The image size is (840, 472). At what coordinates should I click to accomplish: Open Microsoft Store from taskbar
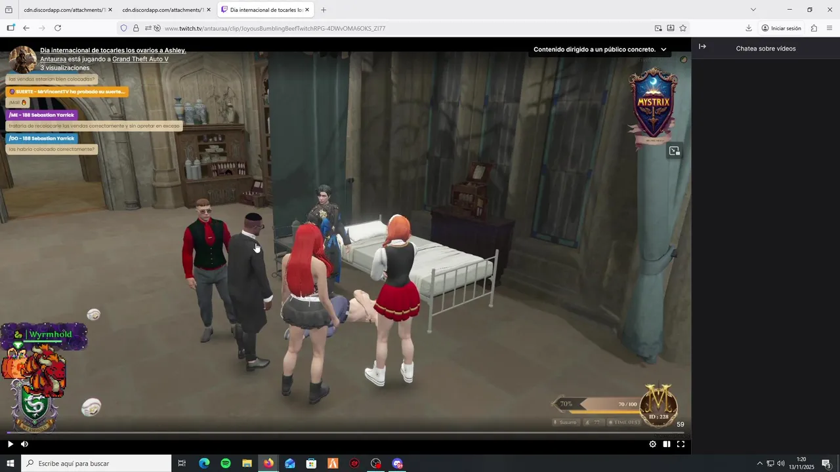click(x=311, y=463)
